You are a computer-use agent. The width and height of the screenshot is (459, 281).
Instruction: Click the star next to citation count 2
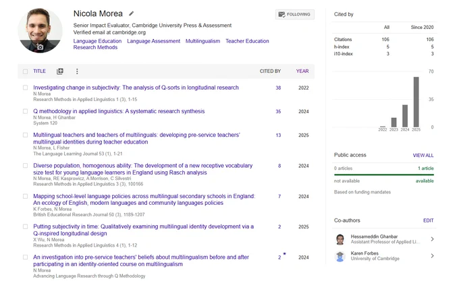pyautogui.click(x=285, y=254)
